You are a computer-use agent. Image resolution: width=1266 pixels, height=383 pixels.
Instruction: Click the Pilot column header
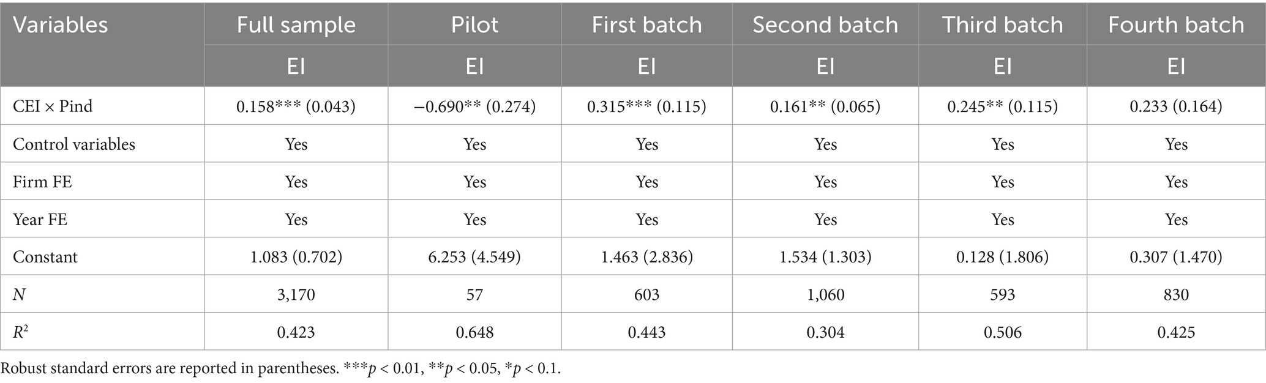474,25
